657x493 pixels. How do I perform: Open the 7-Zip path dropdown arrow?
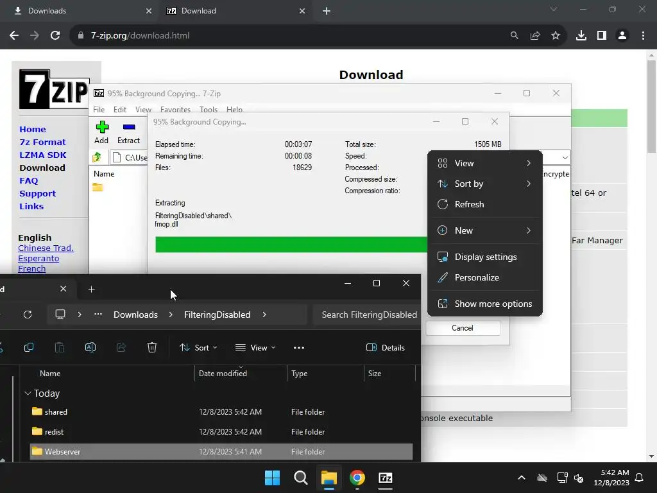[x=565, y=158]
